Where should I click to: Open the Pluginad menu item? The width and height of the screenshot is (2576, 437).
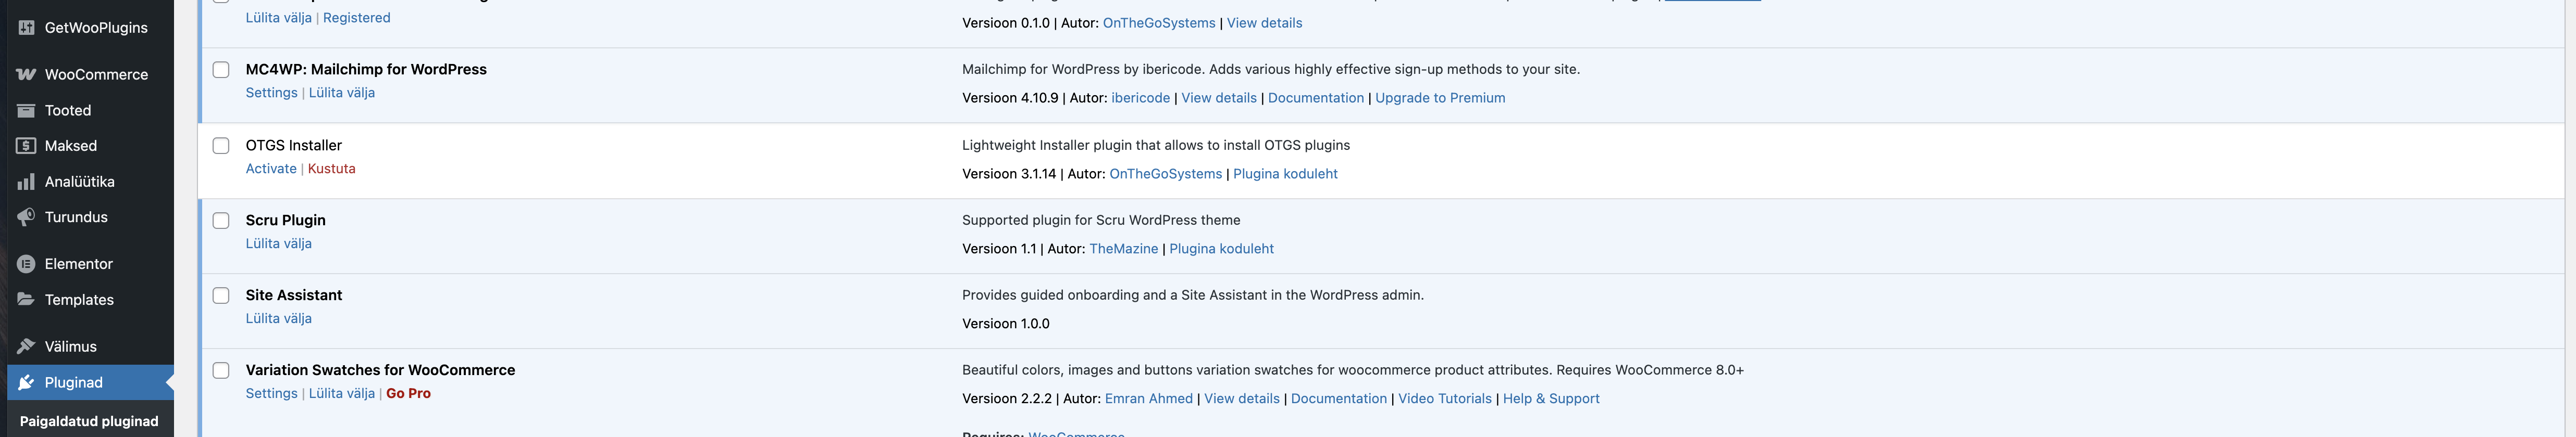[73, 382]
